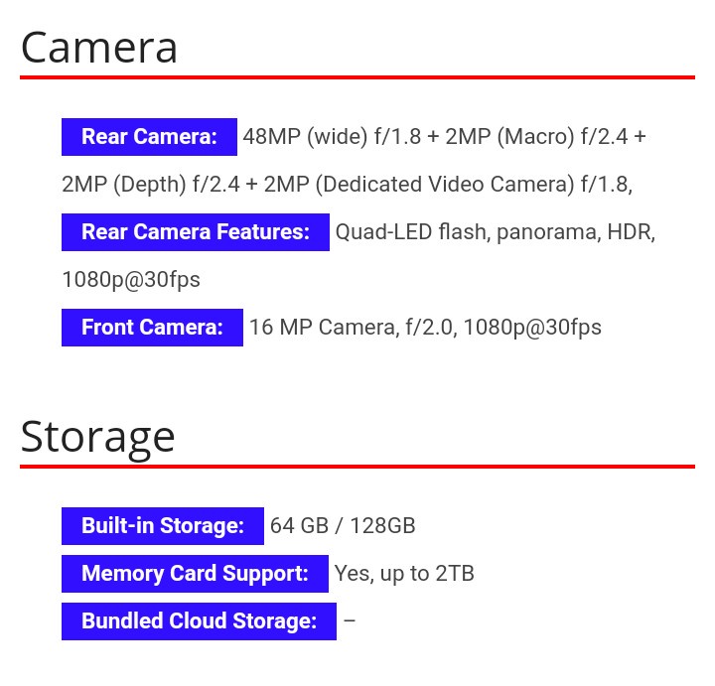This screenshot has height=686, width=715.
Task: Click the Camera section heading
Action: (99, 47)
